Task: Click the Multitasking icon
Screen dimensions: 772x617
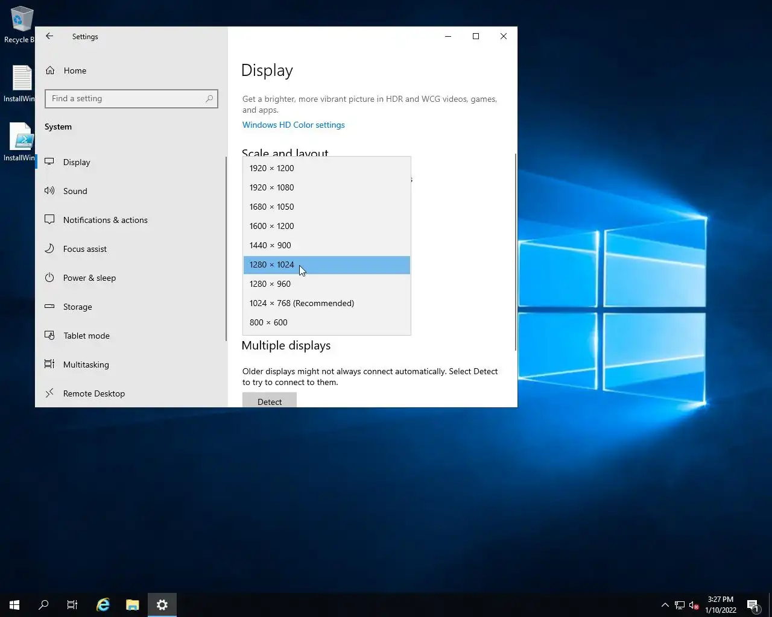Action: (x=49, y=364)
